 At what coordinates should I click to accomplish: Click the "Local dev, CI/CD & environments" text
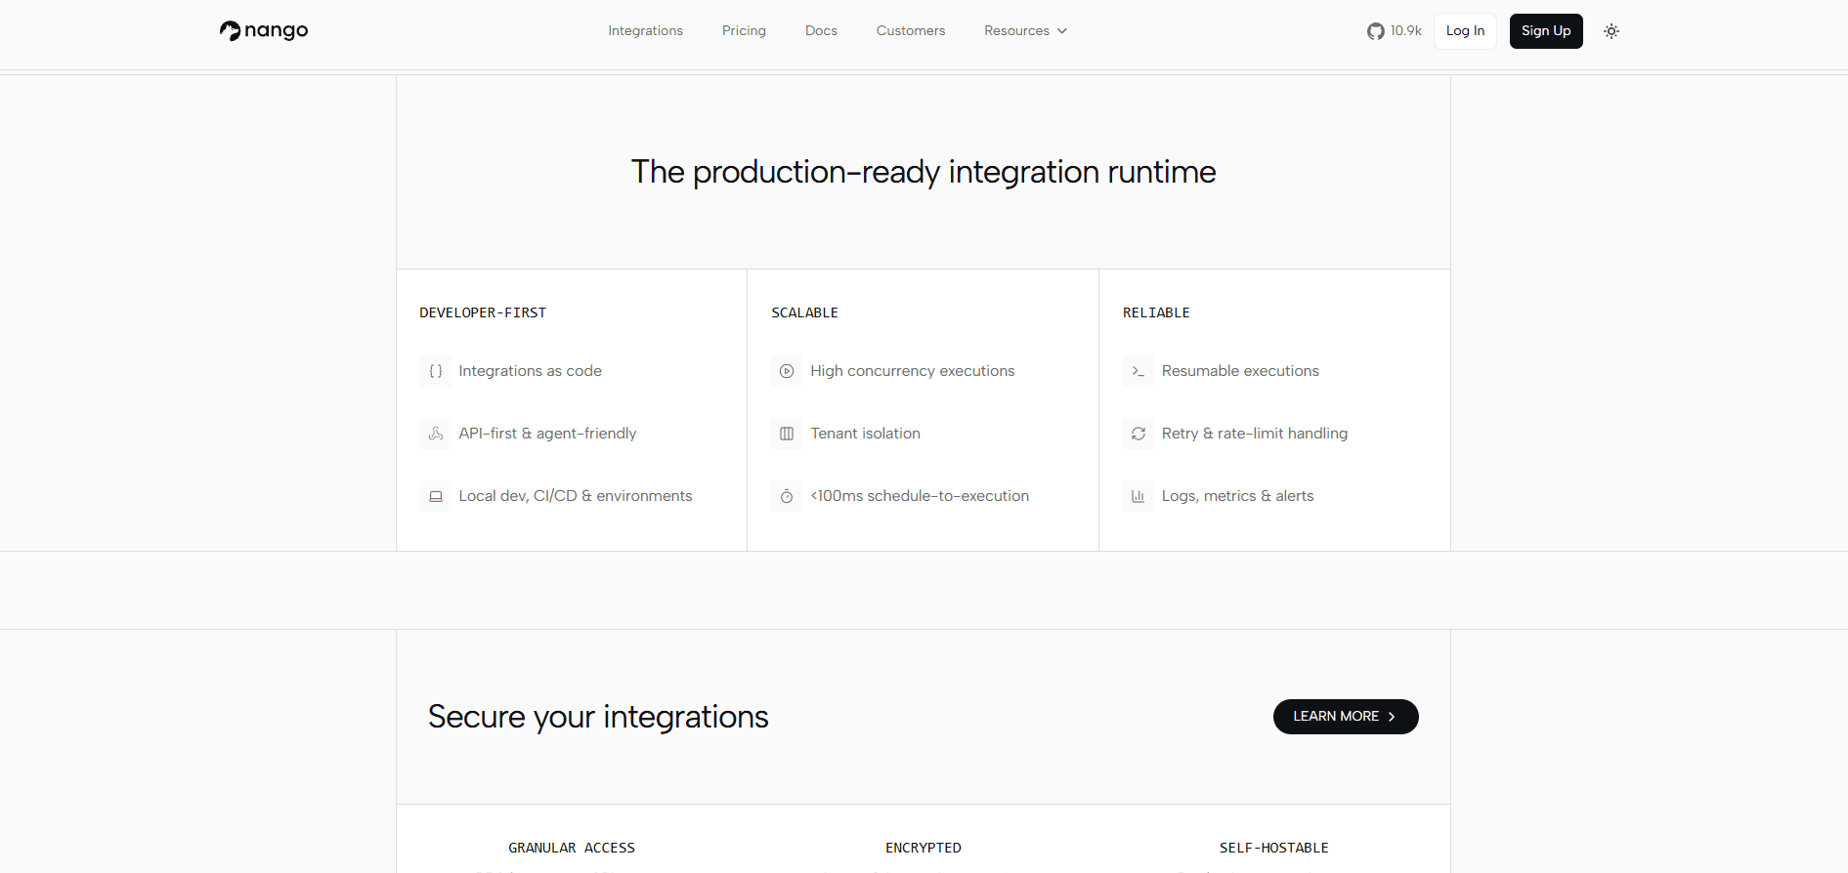(576, 496)
